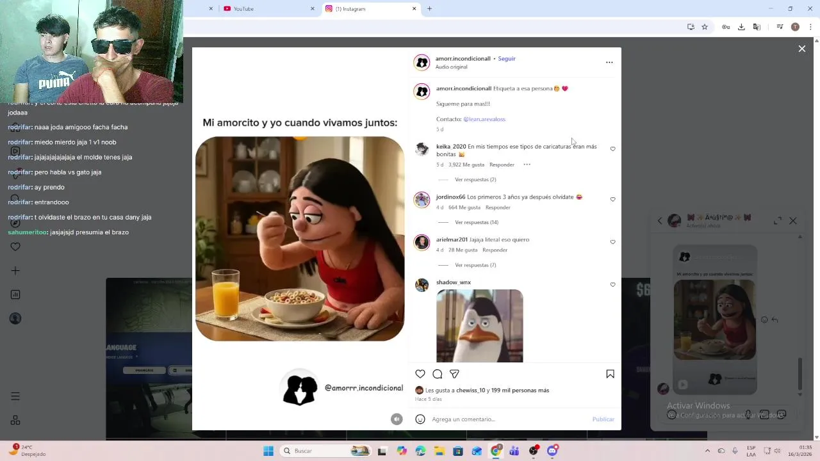Open the weather widget 24°C Despejado
The height and width of the screenshot is (461, 820).
27,451
